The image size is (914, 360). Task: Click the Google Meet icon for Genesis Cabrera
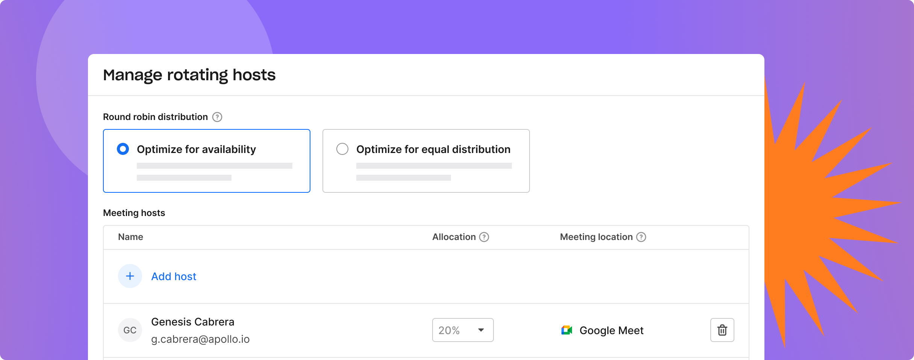(x=566, y=330)
